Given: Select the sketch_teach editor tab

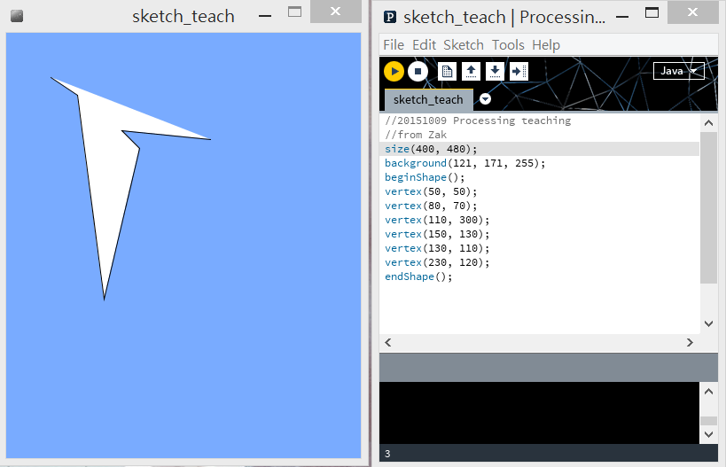Looking at the screenshot, I should [x=428, y=99].
